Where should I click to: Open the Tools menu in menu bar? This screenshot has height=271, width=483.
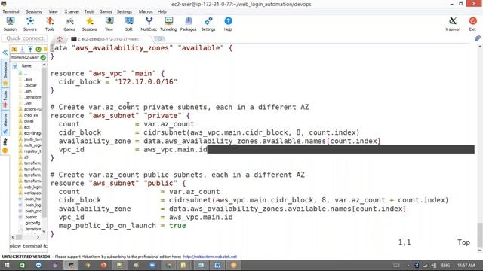click(x=89, y=11)
